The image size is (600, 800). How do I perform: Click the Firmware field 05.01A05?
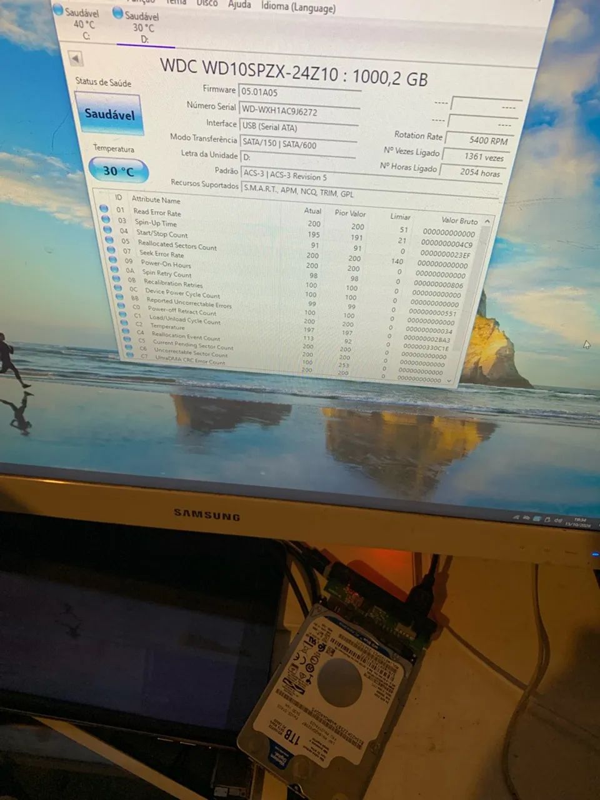click(x=299, y=94)
